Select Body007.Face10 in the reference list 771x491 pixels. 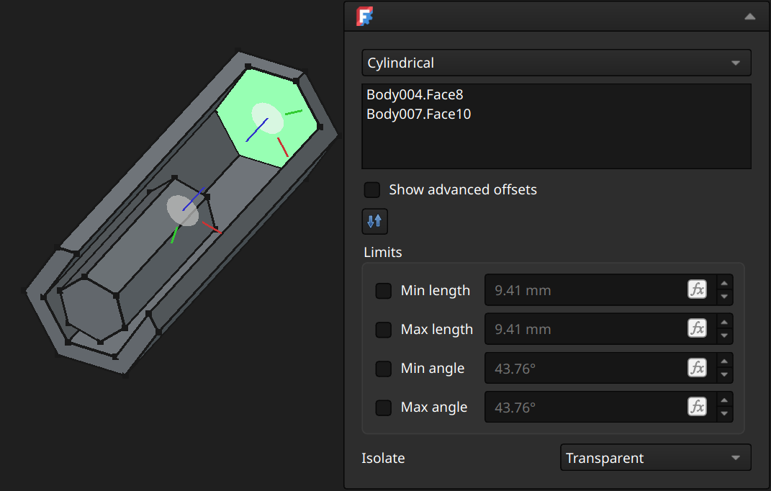418,114
